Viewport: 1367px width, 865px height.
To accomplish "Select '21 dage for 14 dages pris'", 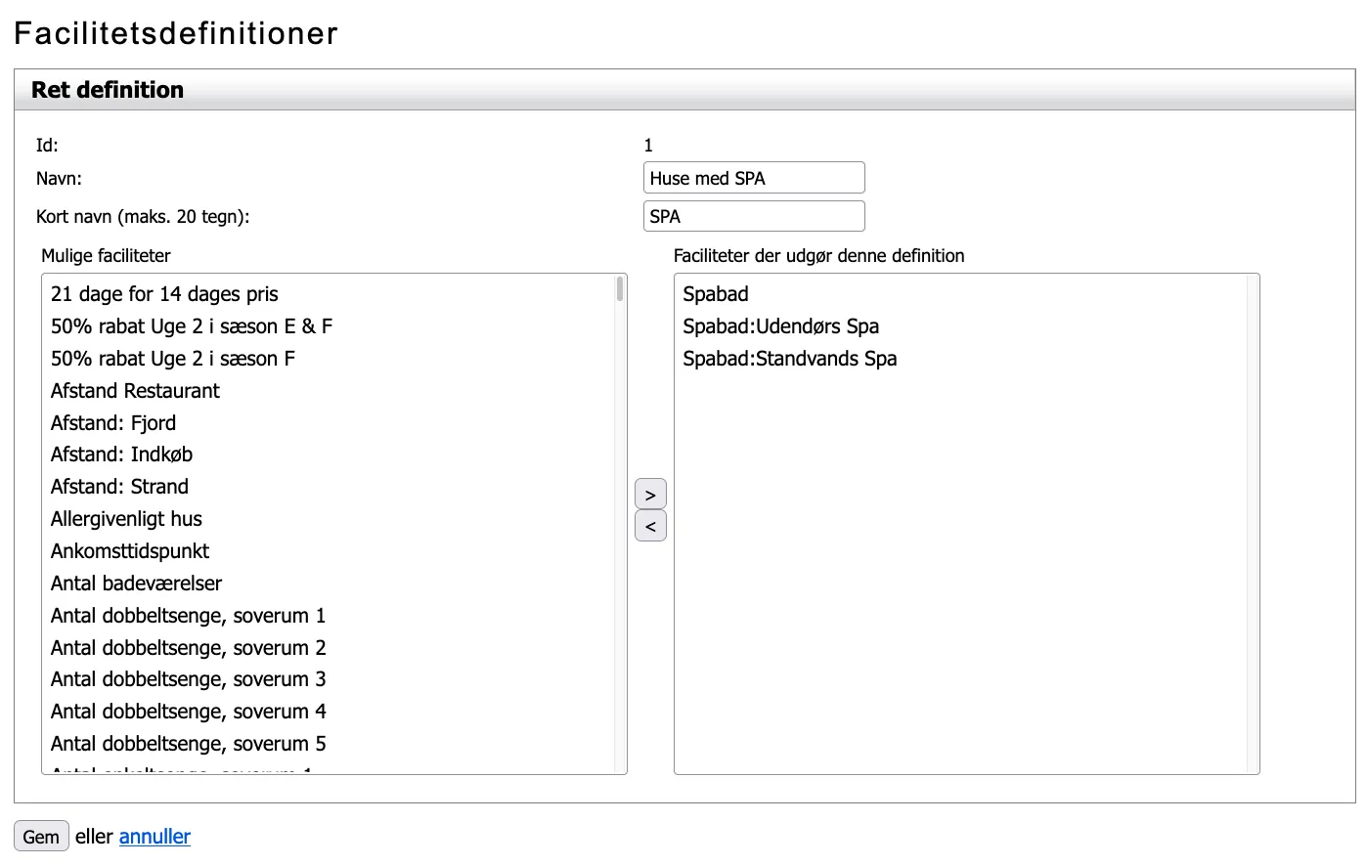I will pyautogui.click(x=164, y=294).
